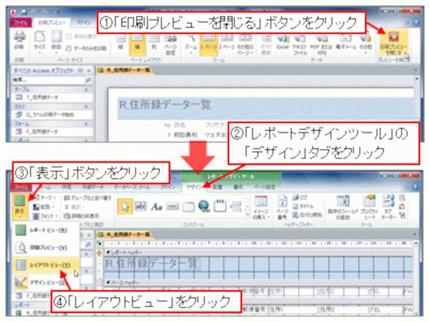Image resolution: width=429 pixels, height=322 pixels.
Task: Switch to the 2ページ view
Action: [227, 42]
